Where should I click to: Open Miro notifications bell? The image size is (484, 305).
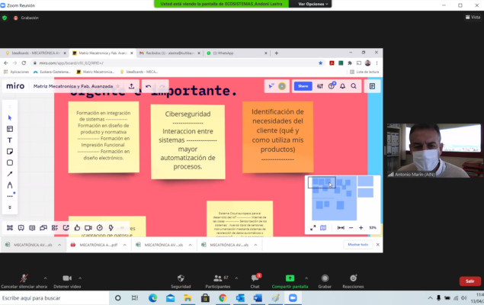click(343, 86)
